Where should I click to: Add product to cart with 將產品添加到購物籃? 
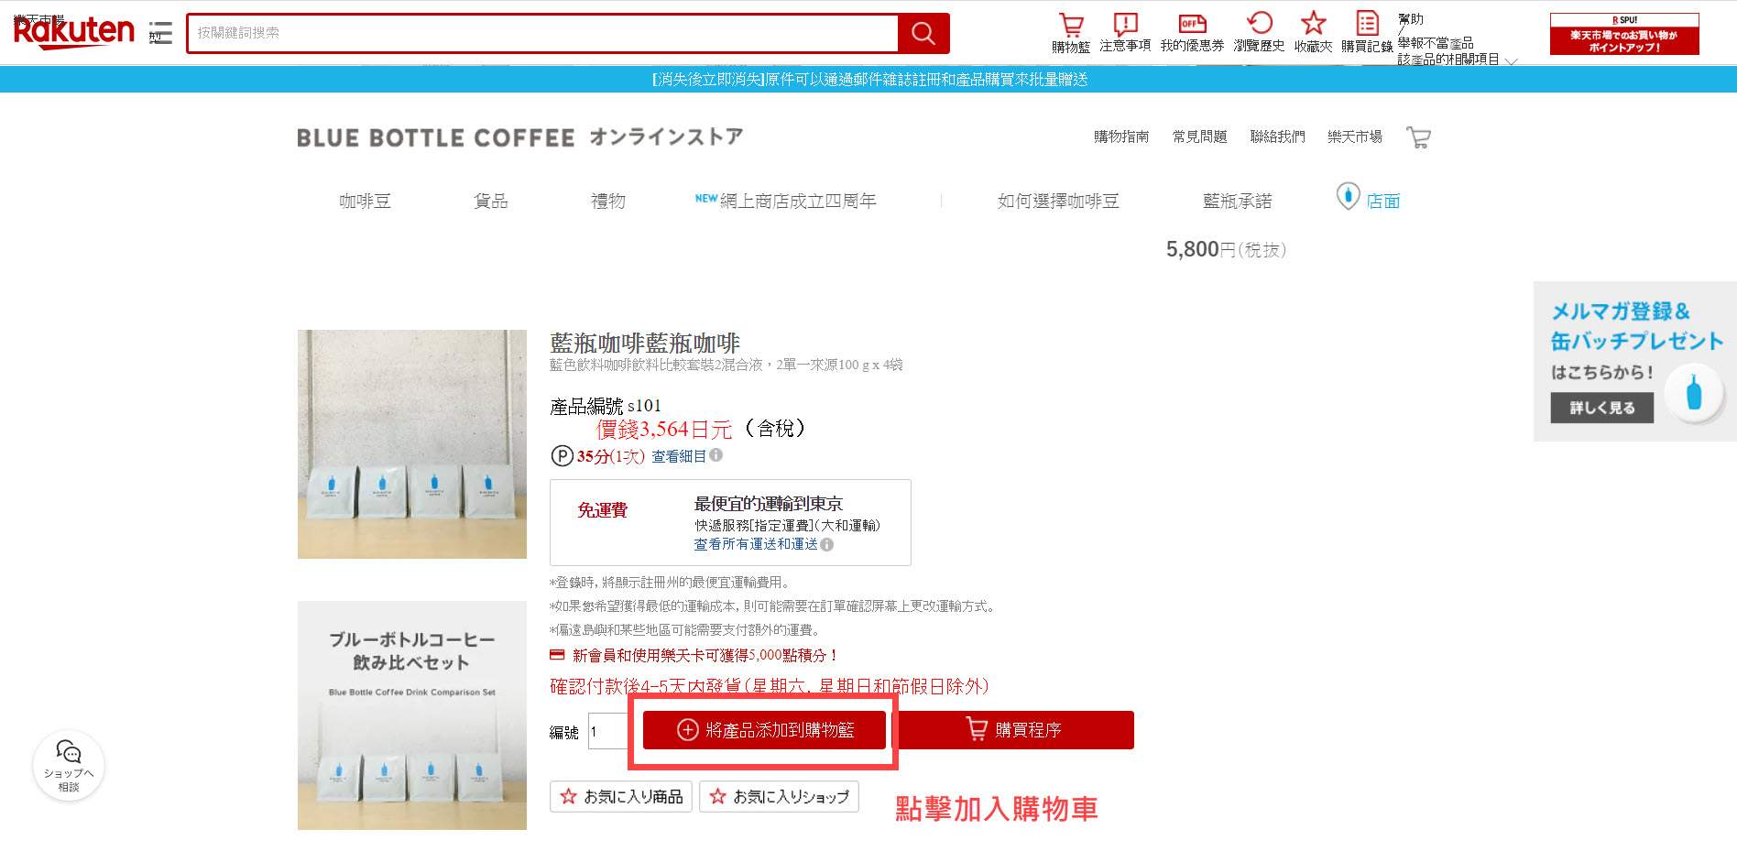tap(764, 730)
